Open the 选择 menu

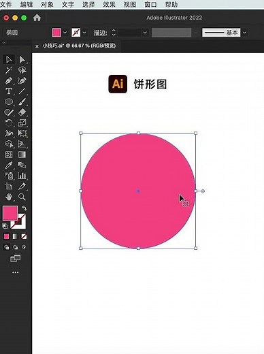tap(88, 4)
